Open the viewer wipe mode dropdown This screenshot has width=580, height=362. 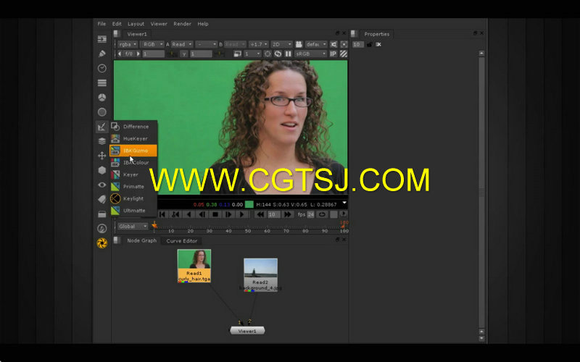click(x=207, y=44)
